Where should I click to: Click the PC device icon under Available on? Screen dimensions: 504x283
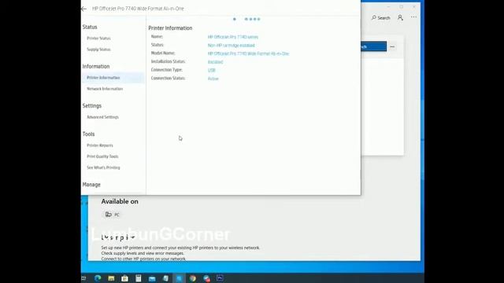click(x=109, y=215)
